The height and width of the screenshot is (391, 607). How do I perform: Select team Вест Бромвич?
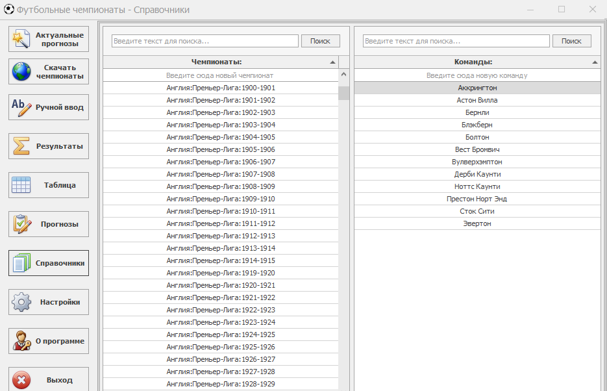pyautogui.click(x=477, y=149)
